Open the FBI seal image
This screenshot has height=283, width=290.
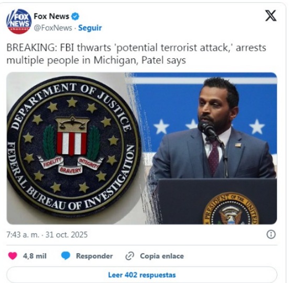(74, 149)
